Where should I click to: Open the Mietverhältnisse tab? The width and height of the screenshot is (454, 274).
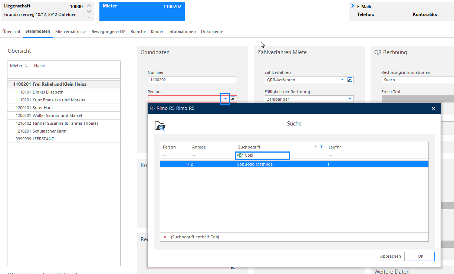(71, 32)
